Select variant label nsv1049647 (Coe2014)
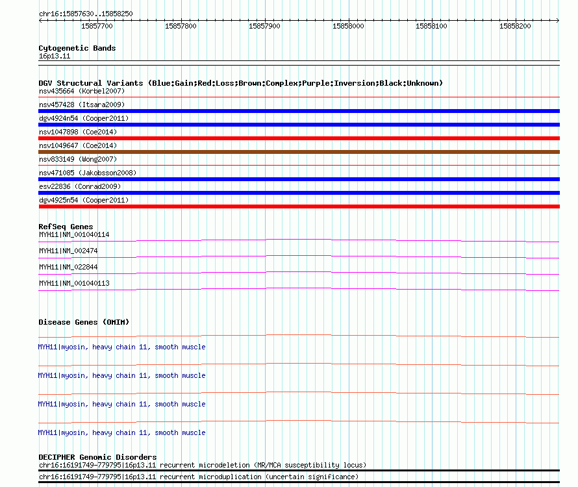The height and width of the screenshot is (487, 578). pos(78,145)
